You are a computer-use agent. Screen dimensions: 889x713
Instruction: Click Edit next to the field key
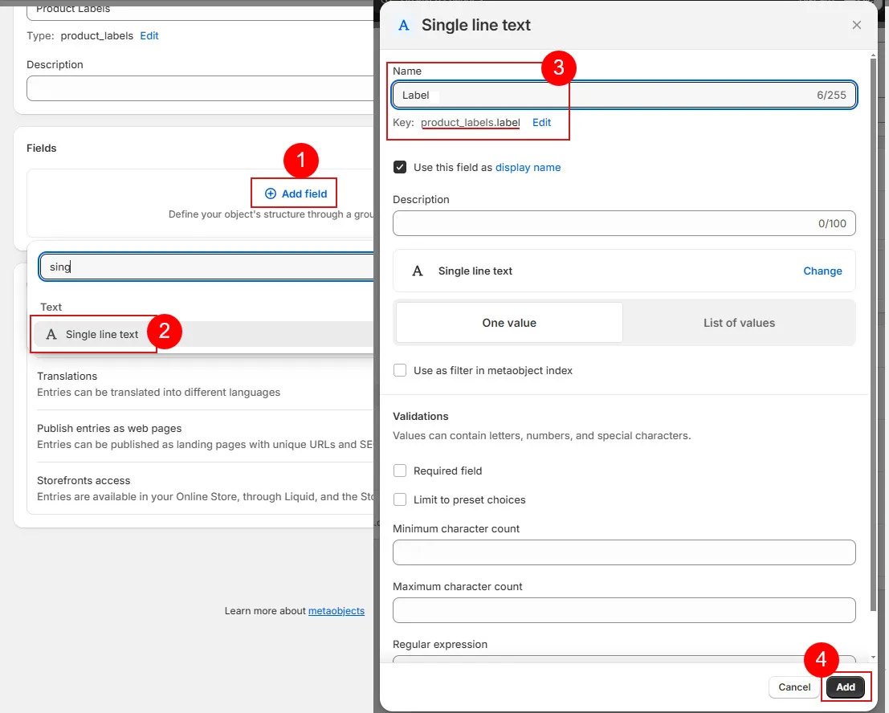542,123
